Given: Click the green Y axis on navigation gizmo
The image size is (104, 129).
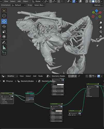Looking at the screenshot, I should point(93,12).
